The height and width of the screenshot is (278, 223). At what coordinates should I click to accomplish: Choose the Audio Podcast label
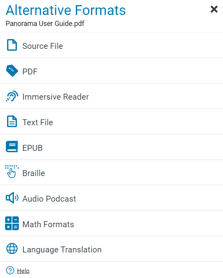coord(49,199)
